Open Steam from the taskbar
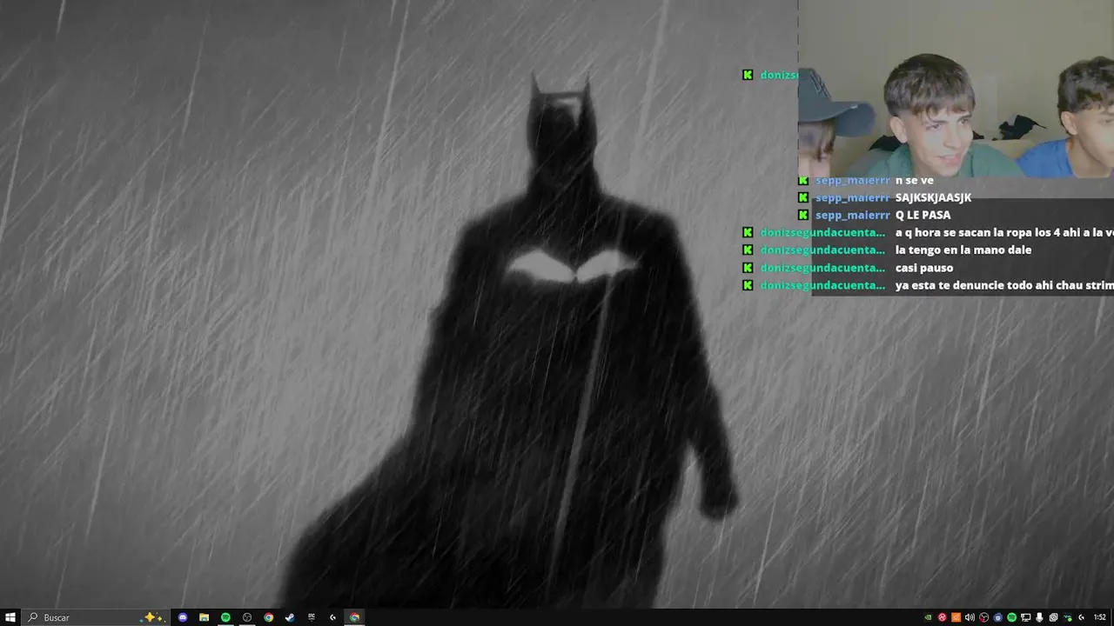Viewport: 1114px width, 626px height. 290,617
